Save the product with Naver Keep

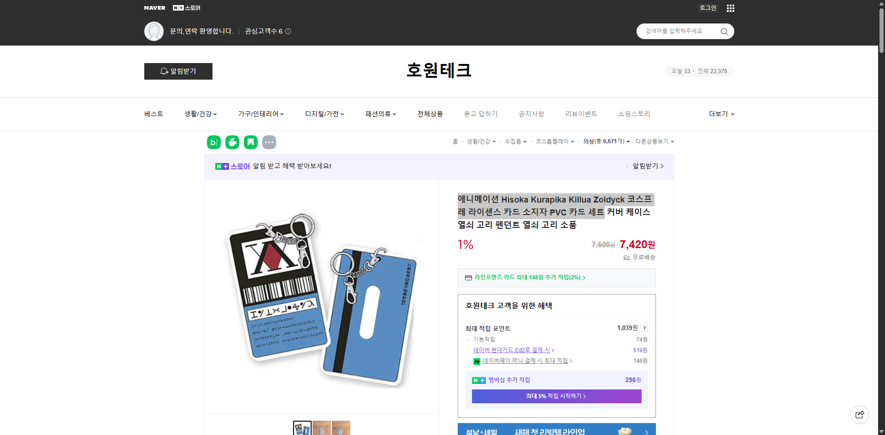tap(250, 142)
